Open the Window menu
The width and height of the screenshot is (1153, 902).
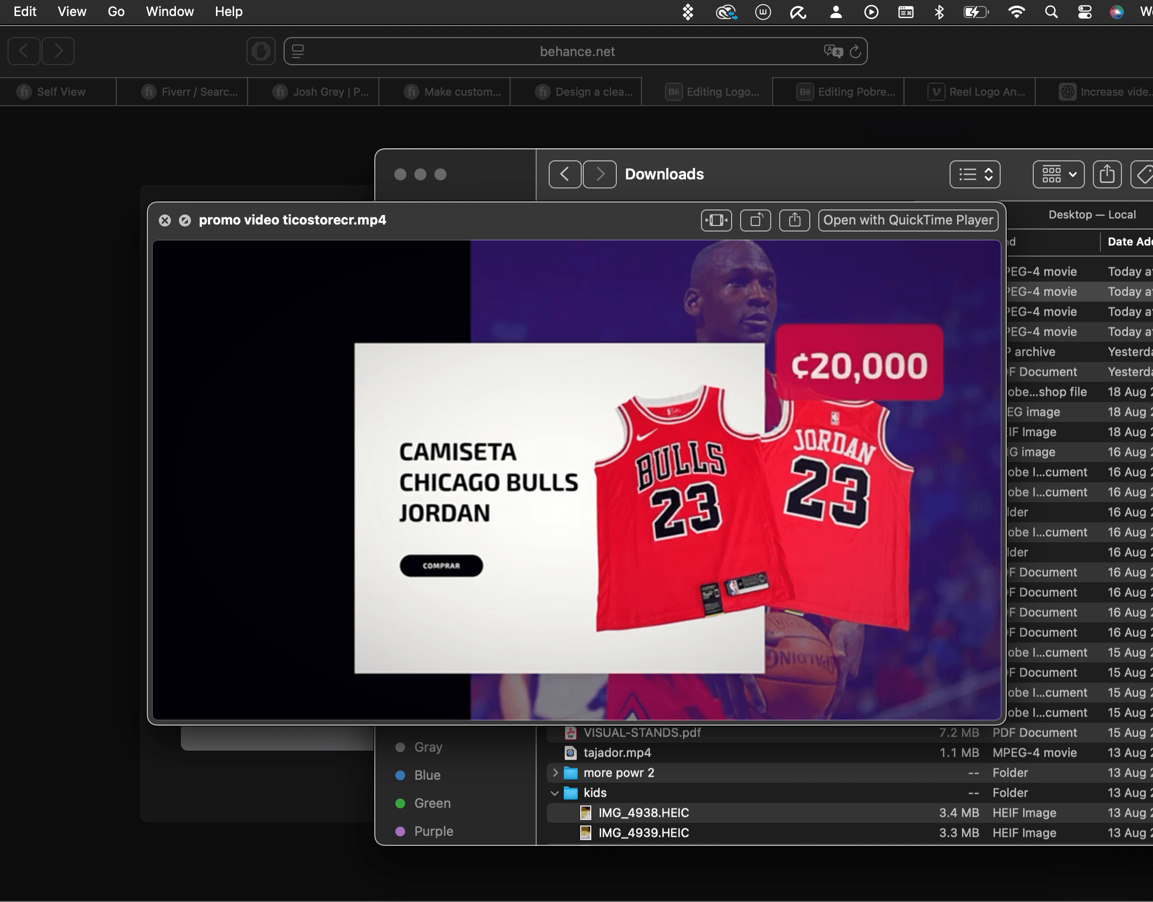tap(169, 12)
